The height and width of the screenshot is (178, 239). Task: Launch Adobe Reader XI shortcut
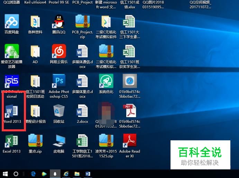click(x=129, y=141)
